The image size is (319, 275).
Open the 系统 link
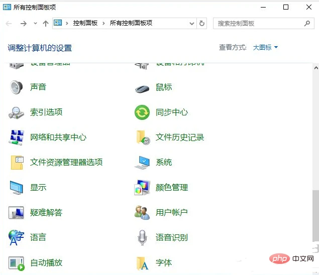point(164,162)
